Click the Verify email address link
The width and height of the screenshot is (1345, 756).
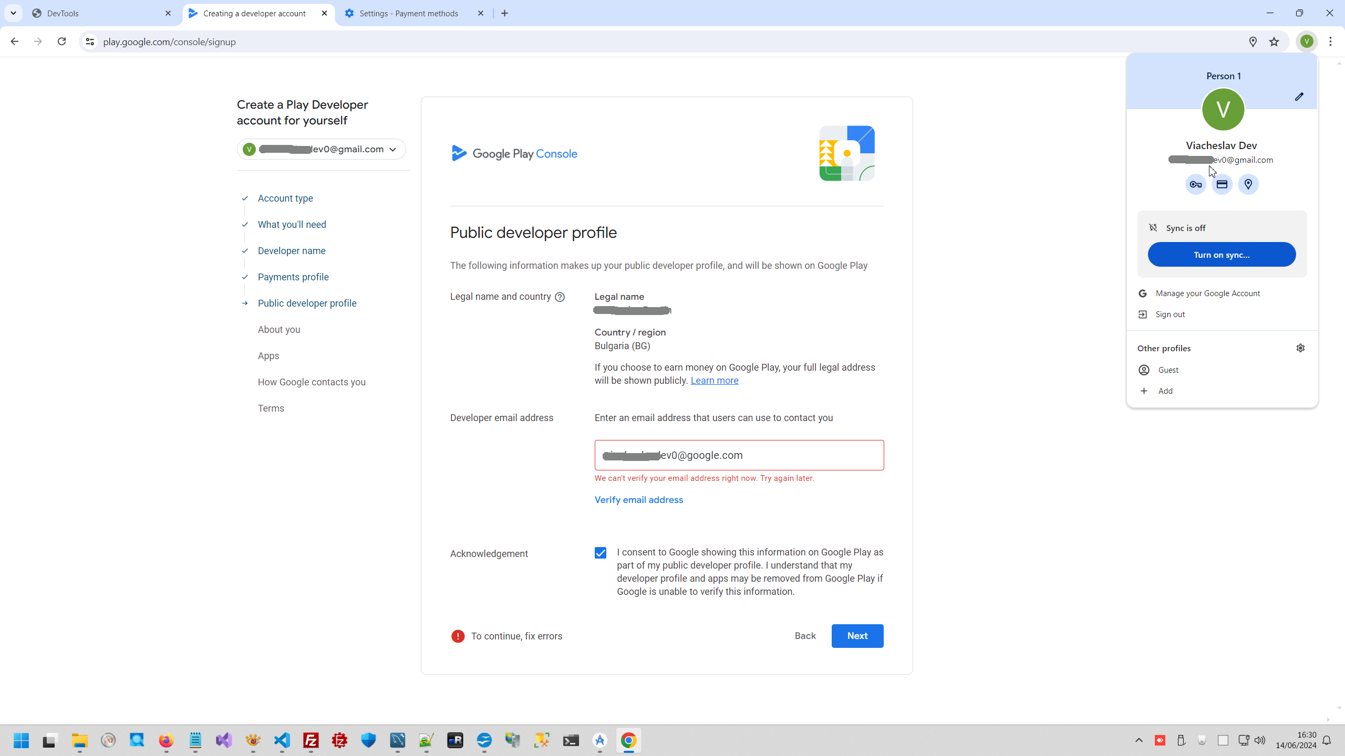[638, 500]
